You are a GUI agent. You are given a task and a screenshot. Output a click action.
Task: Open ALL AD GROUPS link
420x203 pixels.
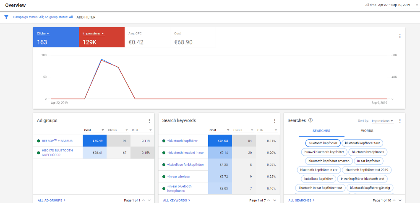[52, 200]
